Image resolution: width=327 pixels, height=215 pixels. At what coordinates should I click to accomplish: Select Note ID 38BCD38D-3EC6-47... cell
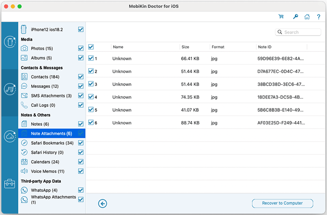281,84
